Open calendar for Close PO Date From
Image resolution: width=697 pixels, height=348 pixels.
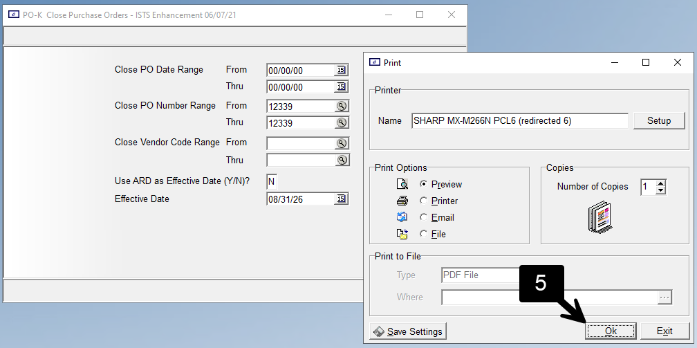341,71
